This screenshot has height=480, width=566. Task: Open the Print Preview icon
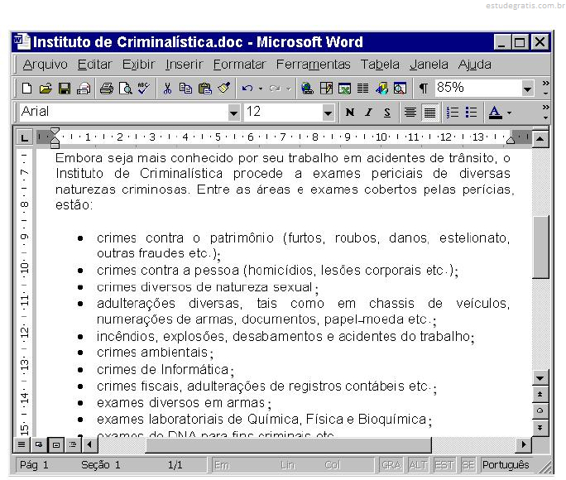[124, 89]
